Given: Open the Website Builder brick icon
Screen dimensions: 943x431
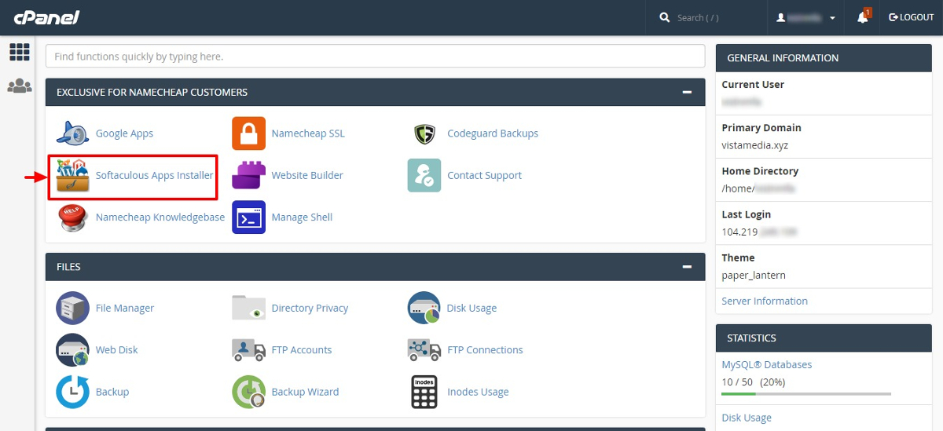Looking at the screenshot, I should click(248, 175).
